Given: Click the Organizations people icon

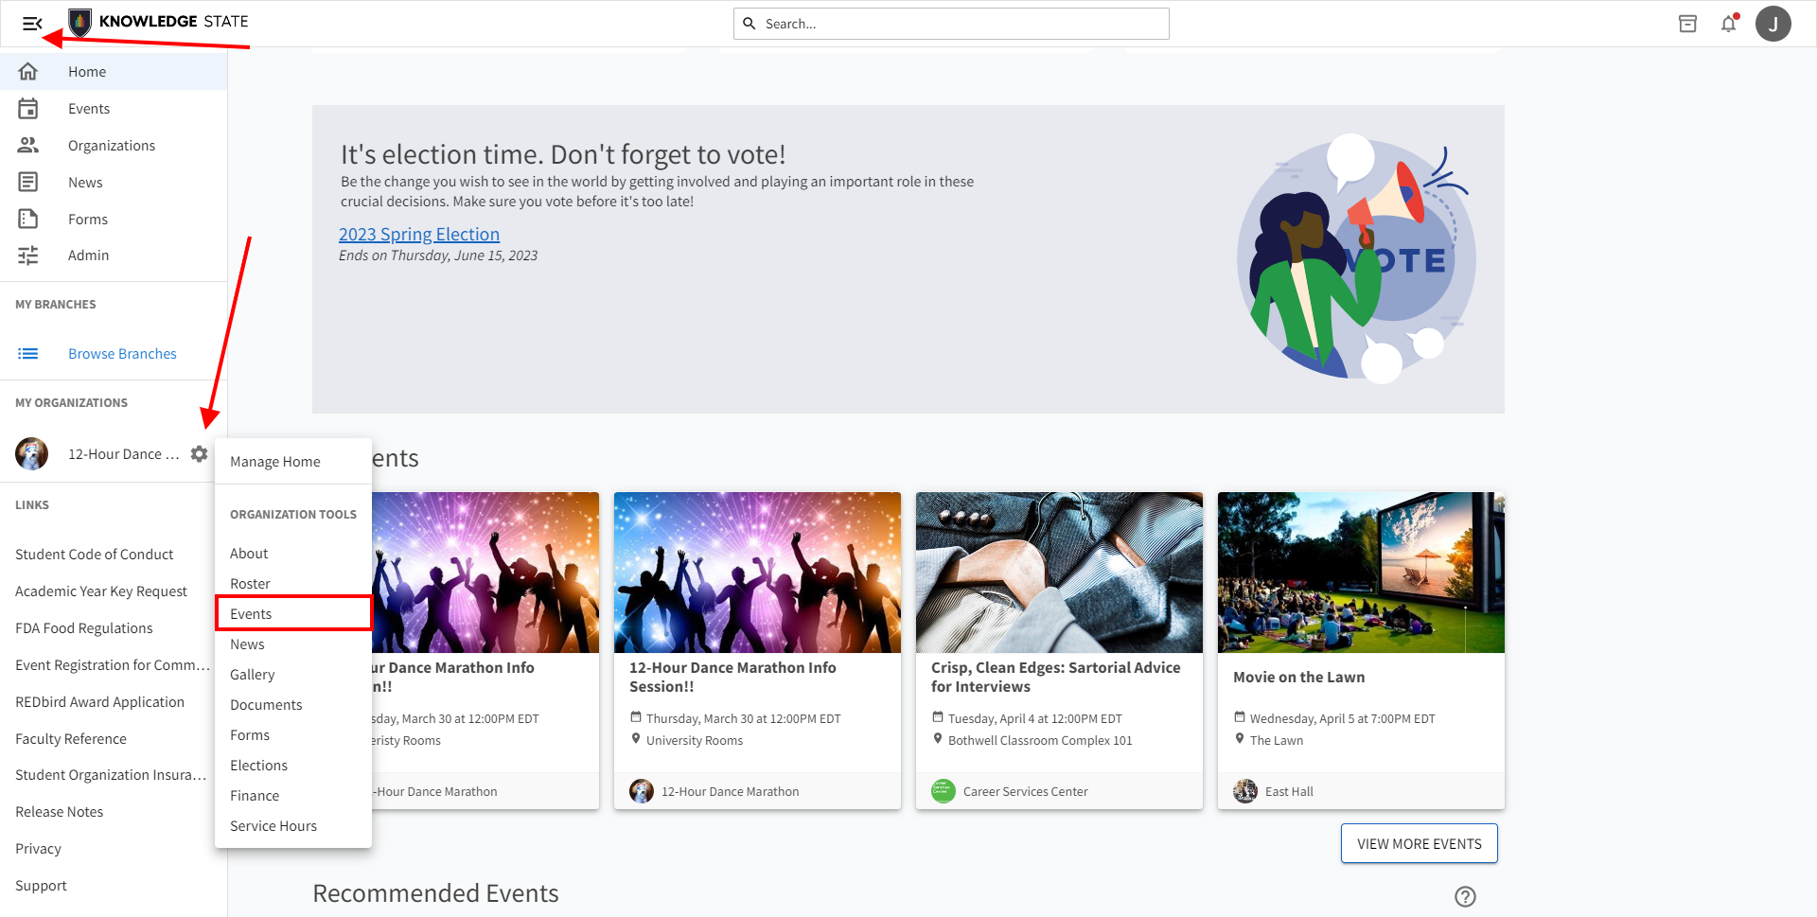Looking at the screenshot, I should pyautogui.click(x=28, y=145).
